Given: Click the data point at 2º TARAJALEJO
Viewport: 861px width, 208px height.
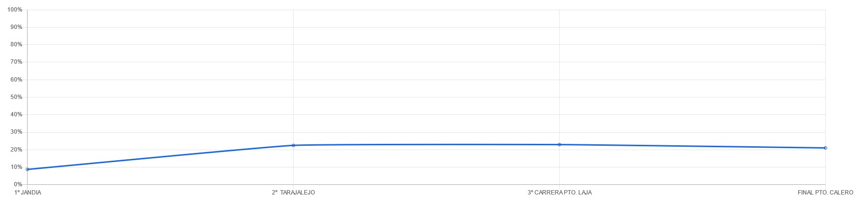Looking at the screenshot, I should [x=293, y=145].
